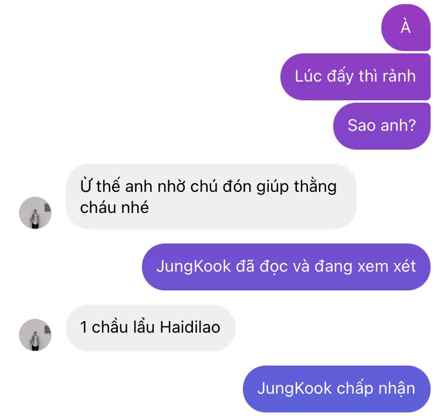The width and height of the screenshot is (440, 416).
Task: Click 'cháu nhé' text on second line
Action: (114, 208)
